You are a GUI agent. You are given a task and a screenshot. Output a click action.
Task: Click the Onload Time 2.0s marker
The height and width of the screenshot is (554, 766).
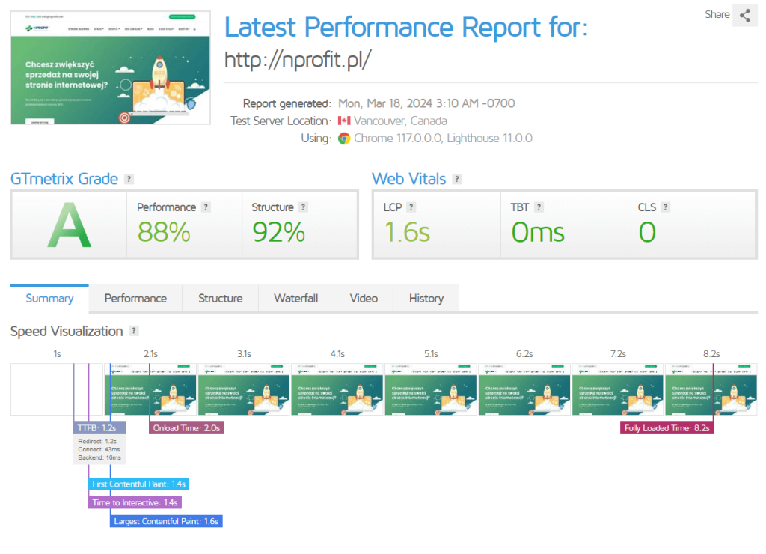186,428
